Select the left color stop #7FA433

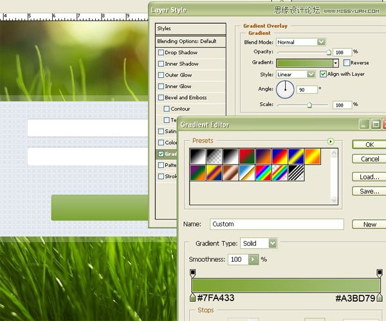(193, 297)
